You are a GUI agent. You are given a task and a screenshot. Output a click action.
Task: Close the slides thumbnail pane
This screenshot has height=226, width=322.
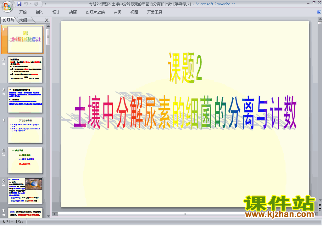[47, 20]
